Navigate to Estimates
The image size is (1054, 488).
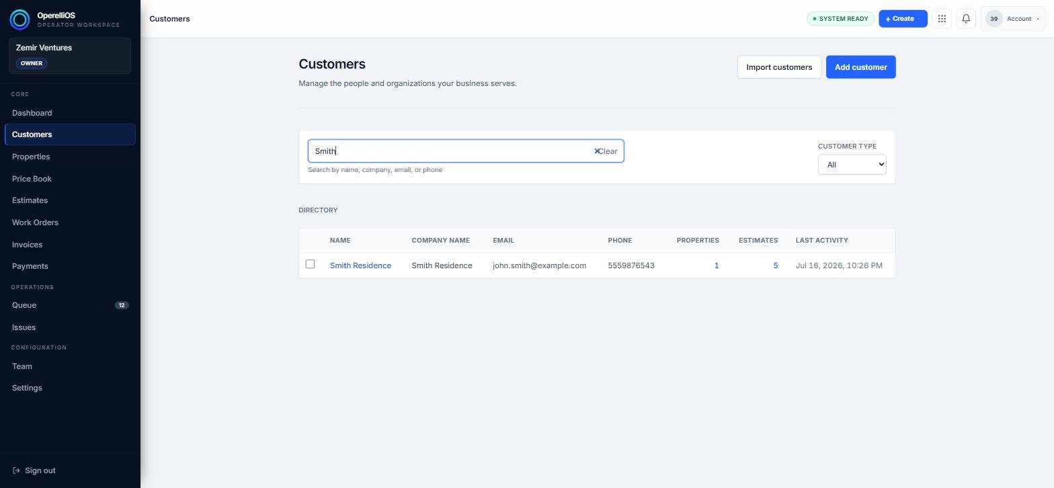[x=70, y=200]
